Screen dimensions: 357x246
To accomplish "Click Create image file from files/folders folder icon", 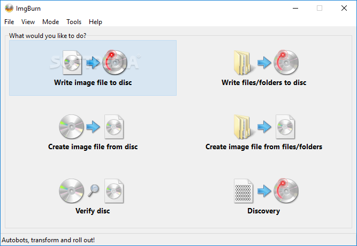I will coord(242,127).
